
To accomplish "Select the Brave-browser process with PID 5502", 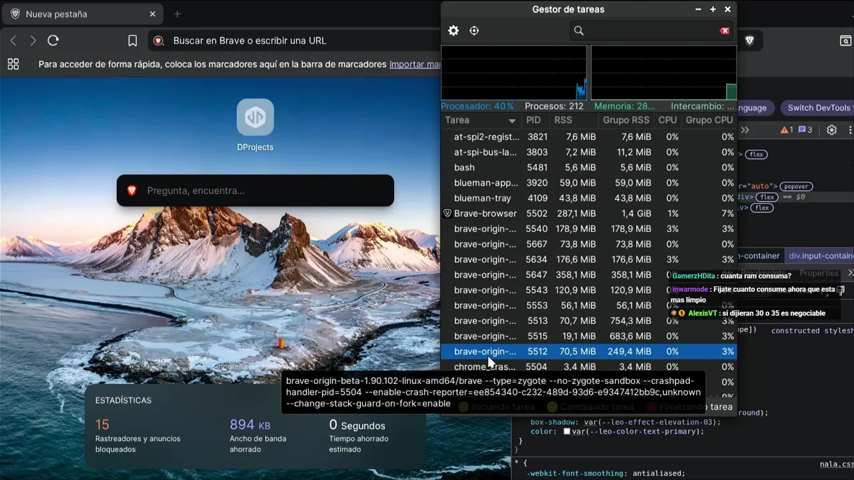I will (589, 213).
